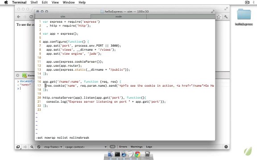
Task: Click the "name=" console output line
Action: point(25,85)
